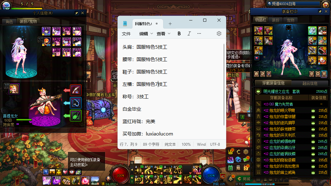The width and height of the screenshot is (331, 186).
Task: Pin the 个人信息 panel
Action: (77, 13)
